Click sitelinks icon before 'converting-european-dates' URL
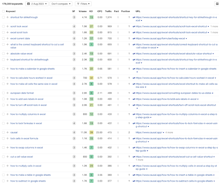 click(x=134, y=93)
